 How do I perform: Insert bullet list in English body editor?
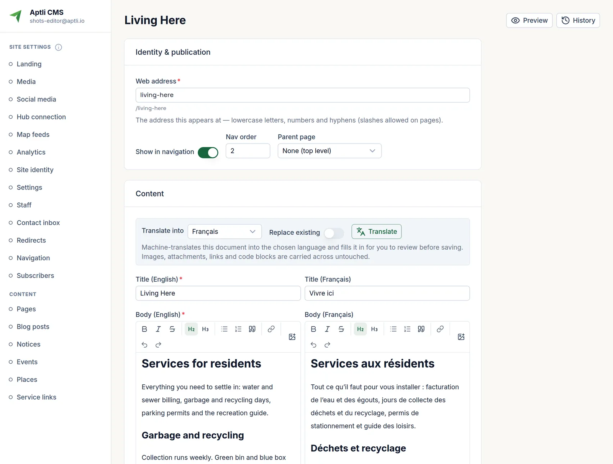point(224,329)
